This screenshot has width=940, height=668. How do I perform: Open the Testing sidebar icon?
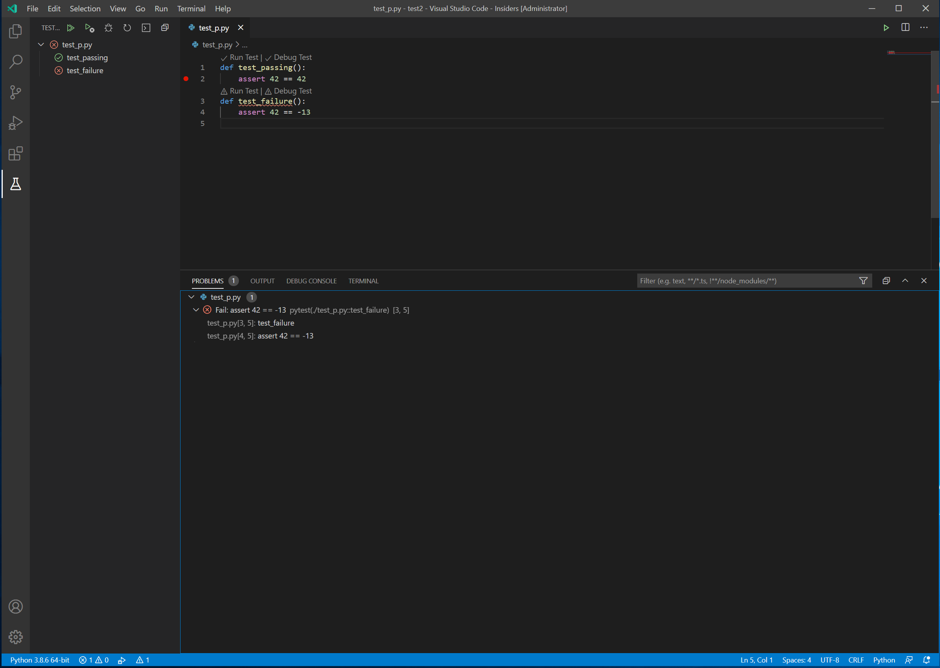click(15, 185)
